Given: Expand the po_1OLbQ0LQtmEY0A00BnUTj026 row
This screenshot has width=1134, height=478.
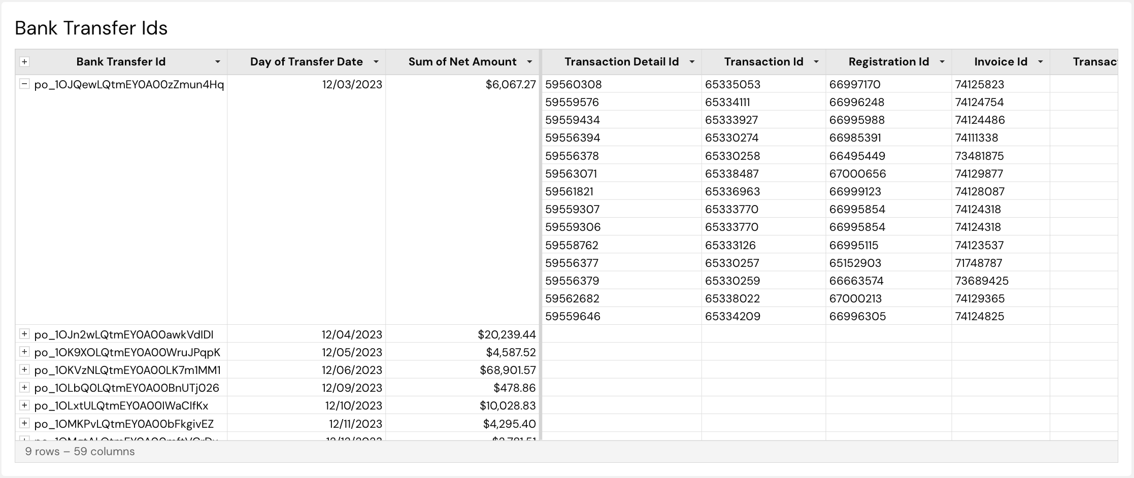Looking at the screenshot, I should click(24, 387).
